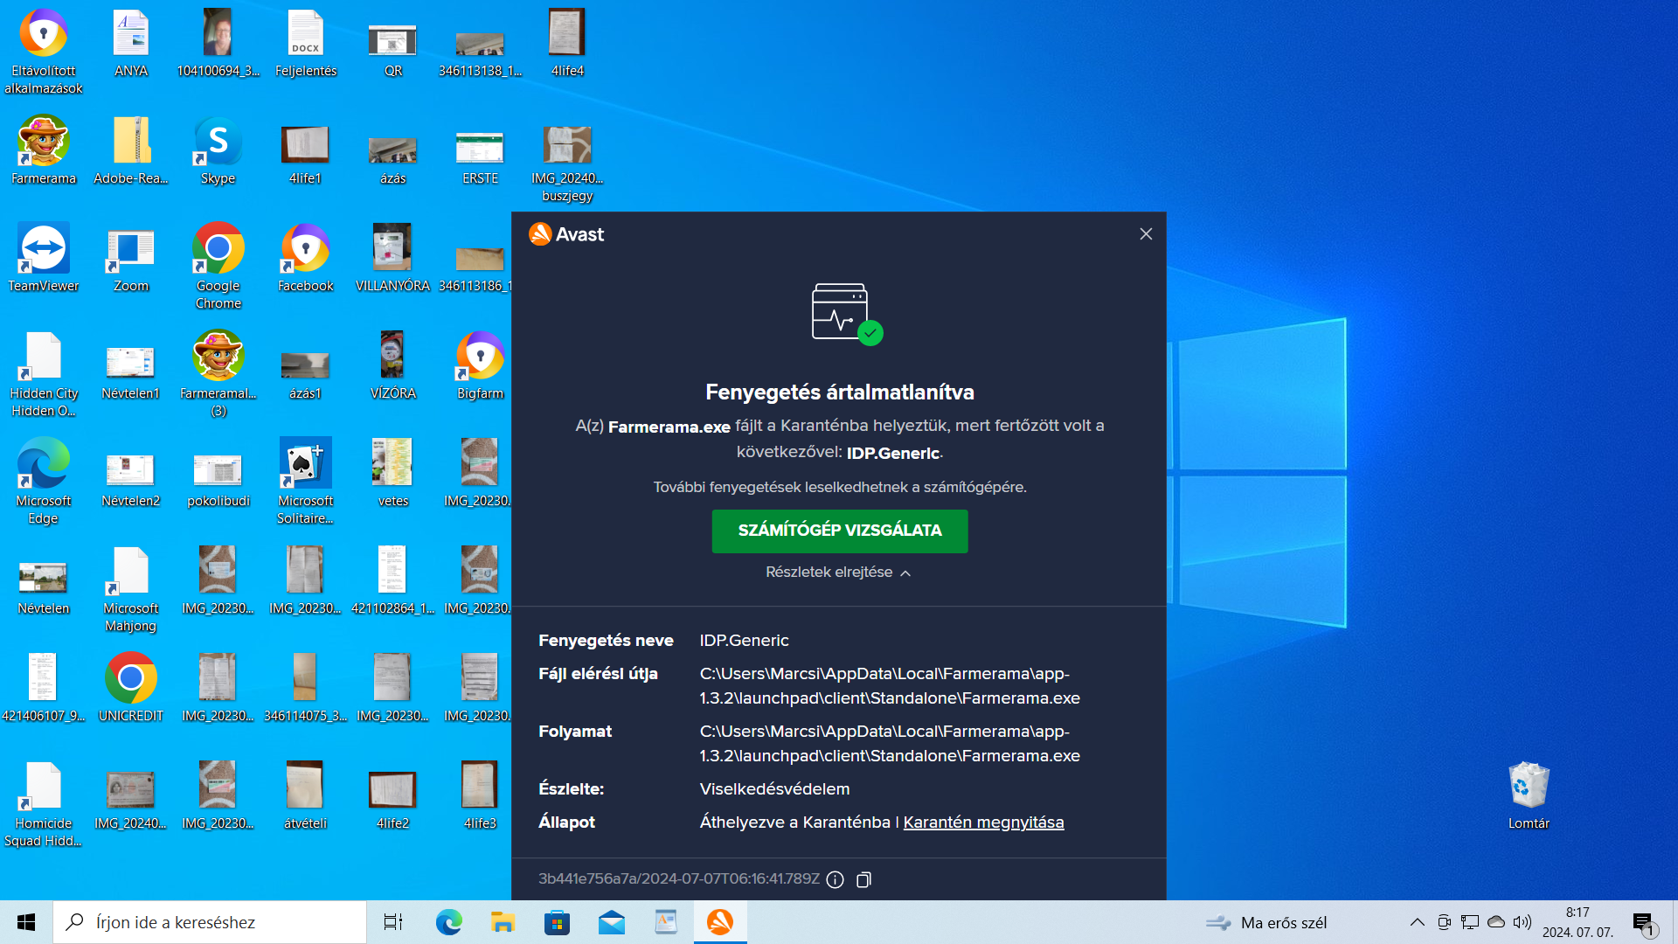Select the VÍZÓRA image file

coord(392,365)
